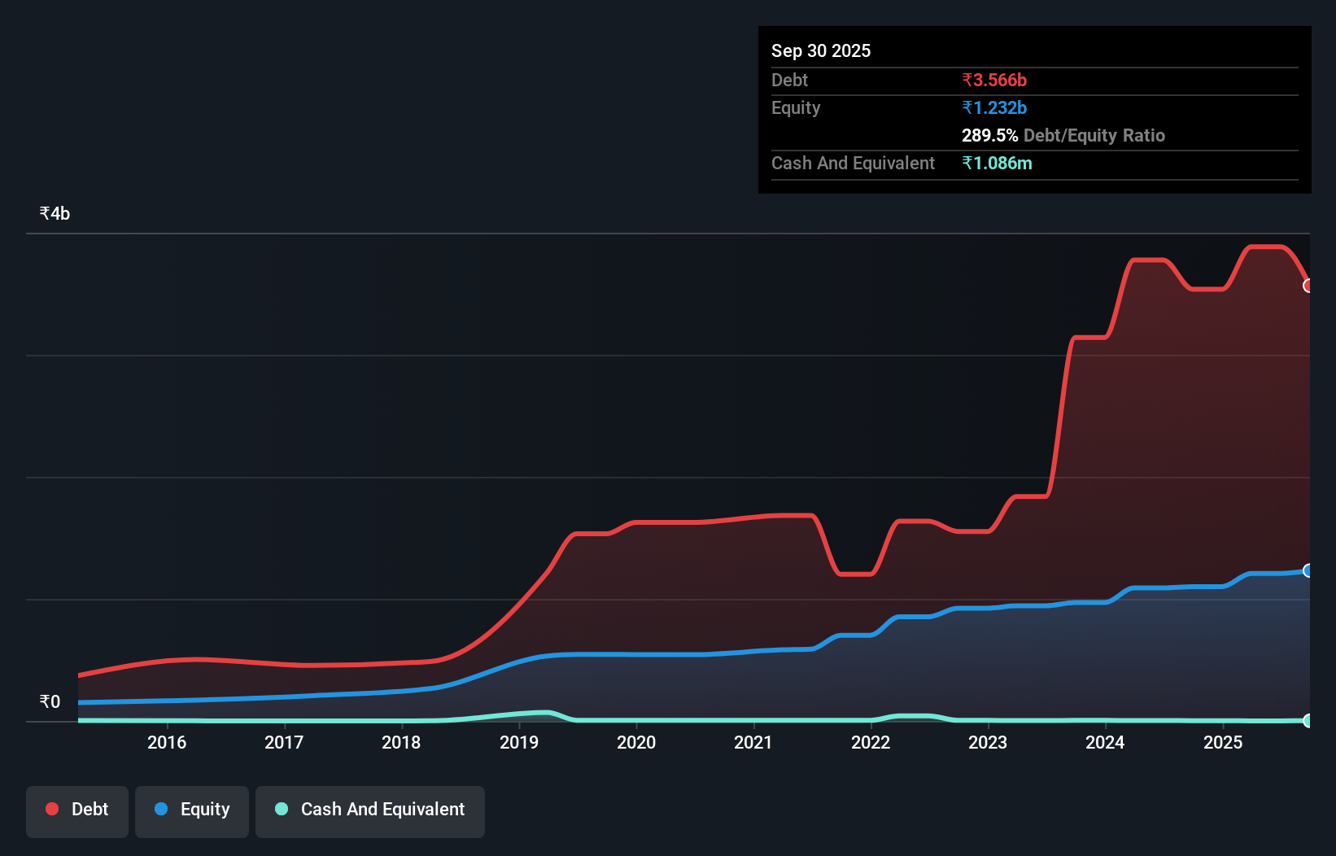1336x856 pixels.
Task: Click the ₹4b axis gridline label
Action: (x=54, y=212)
